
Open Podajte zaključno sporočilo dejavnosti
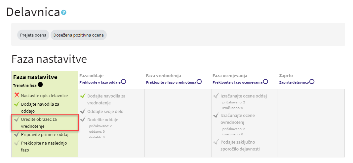(x=240, y=145)
